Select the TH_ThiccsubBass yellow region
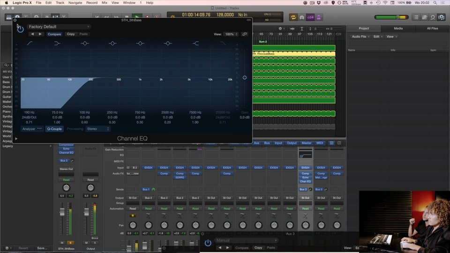The height and width of the screenshot is (253, 450). click(x=294, y=53)
